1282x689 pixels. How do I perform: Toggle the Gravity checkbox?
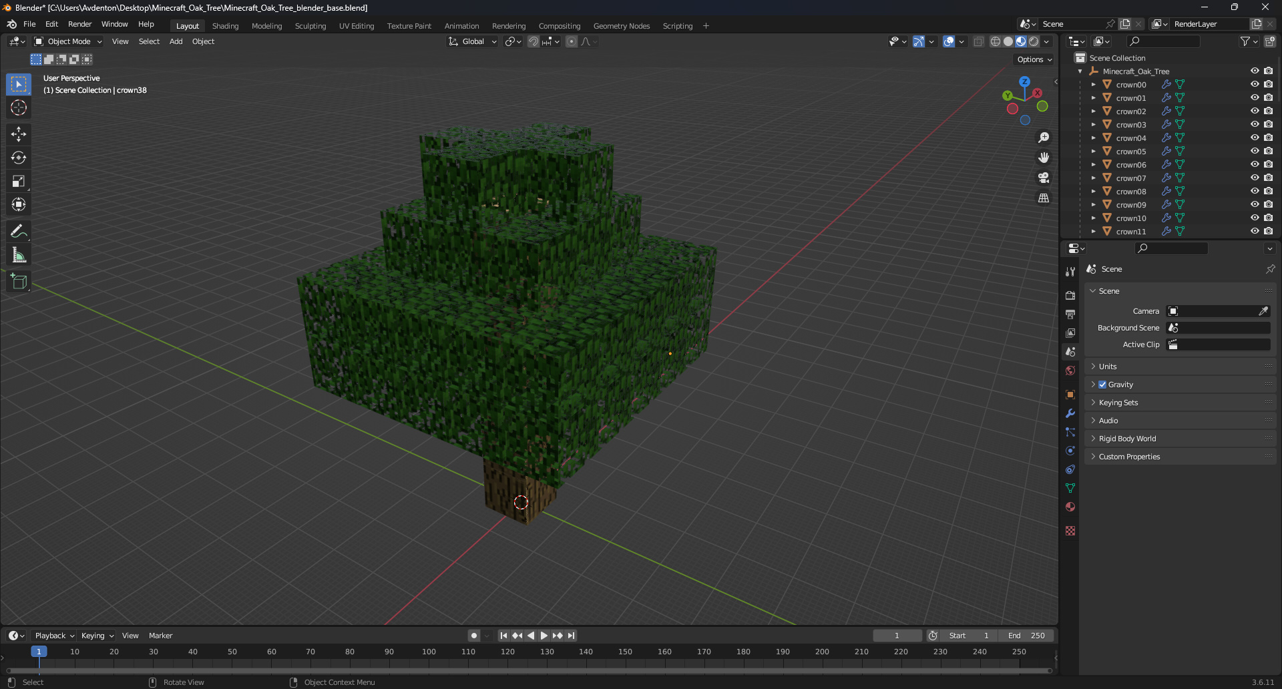point(1102,385)
